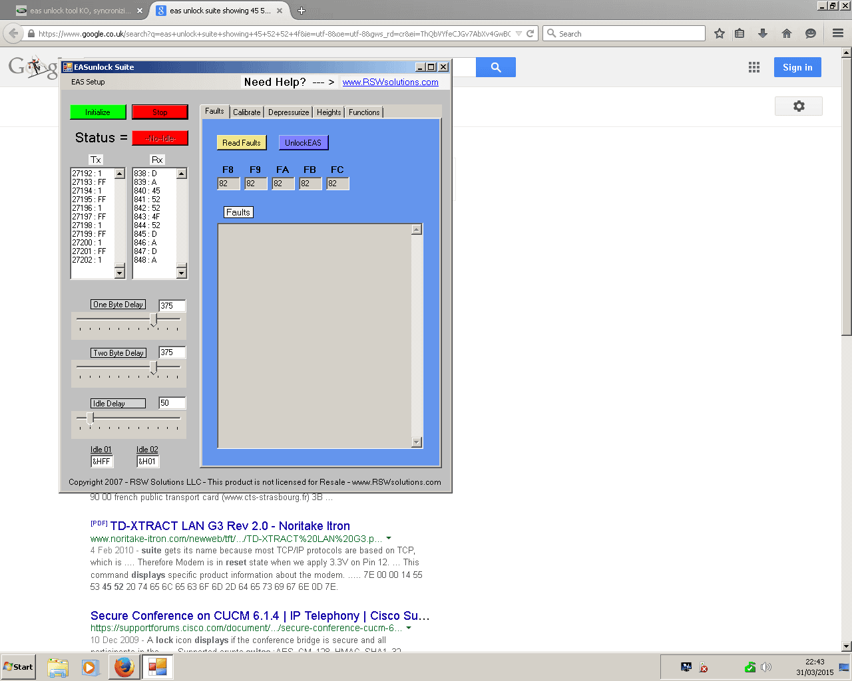Screen dimensions: 852x681
Task: Go to Firefox home page icon
Action: [787, 33]
